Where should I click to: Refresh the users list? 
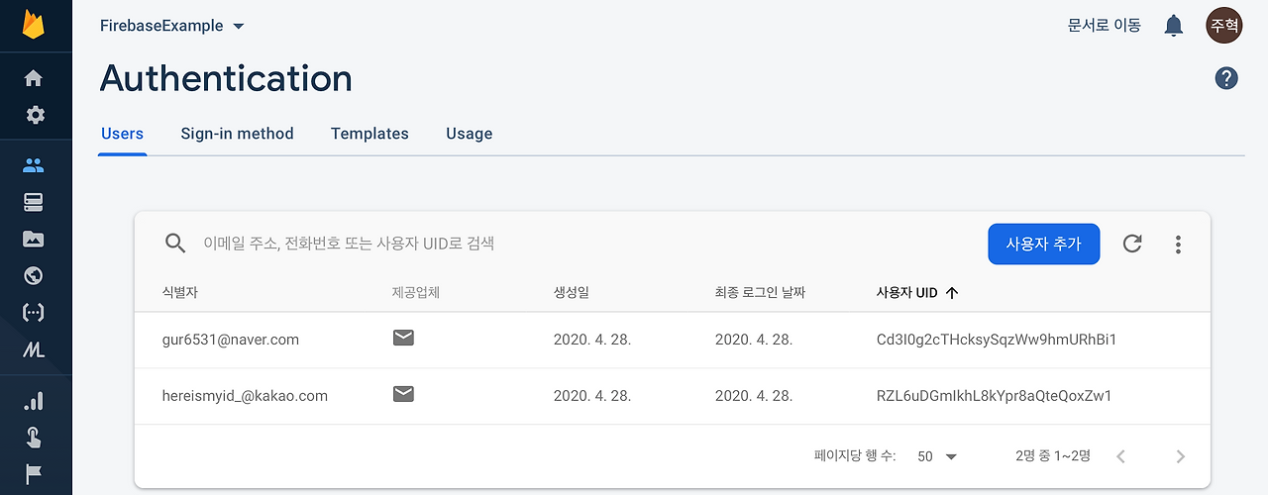1132,244
